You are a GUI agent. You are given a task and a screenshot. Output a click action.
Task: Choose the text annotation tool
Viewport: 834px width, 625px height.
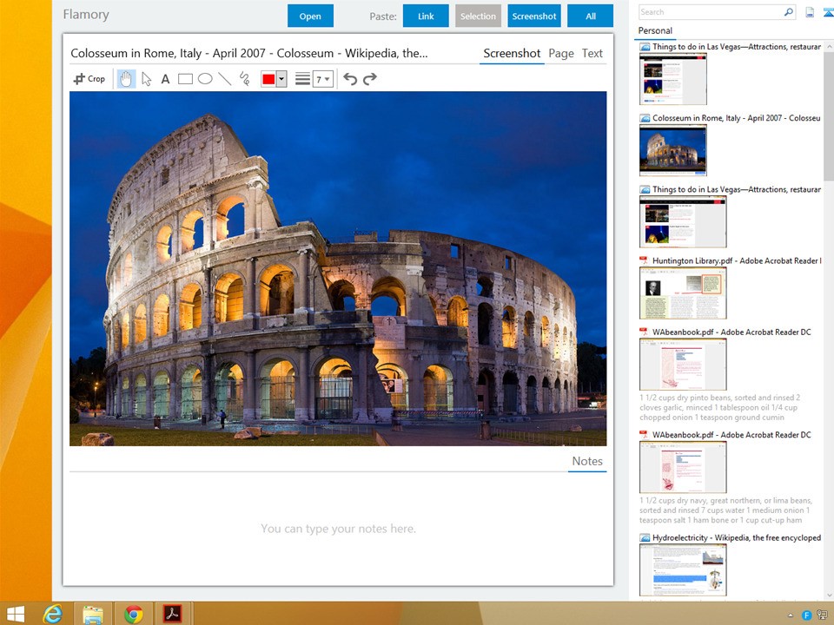(165, 79)
